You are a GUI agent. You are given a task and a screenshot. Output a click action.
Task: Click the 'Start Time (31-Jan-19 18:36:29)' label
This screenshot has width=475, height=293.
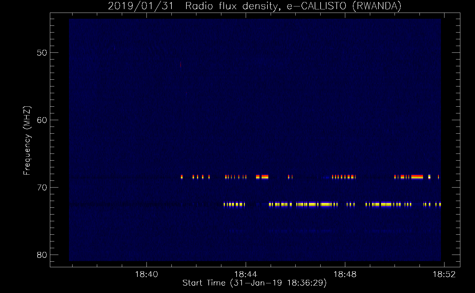click(255, 283)
